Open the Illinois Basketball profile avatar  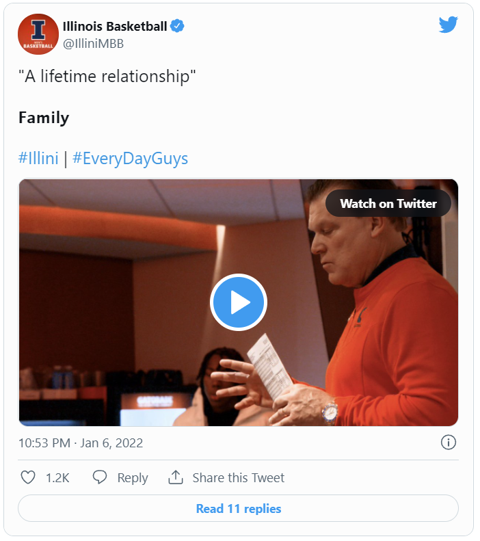coord(38,34)
